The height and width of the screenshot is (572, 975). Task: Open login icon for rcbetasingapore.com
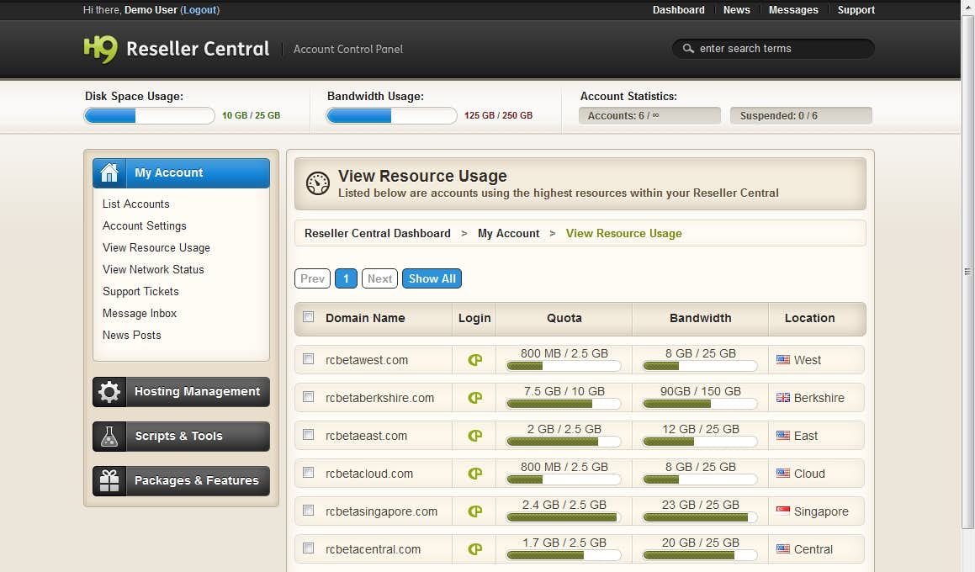point(474,511)
